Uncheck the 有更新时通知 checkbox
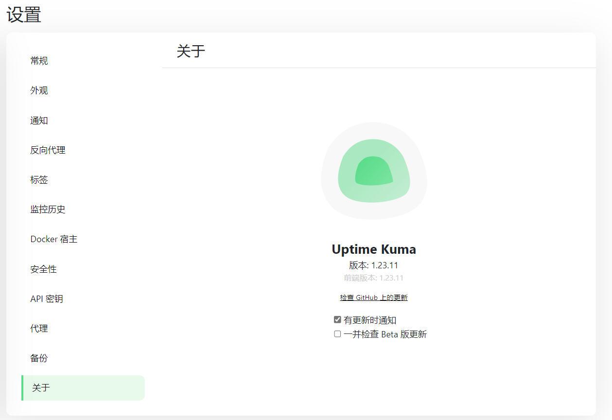 point(337,320)
